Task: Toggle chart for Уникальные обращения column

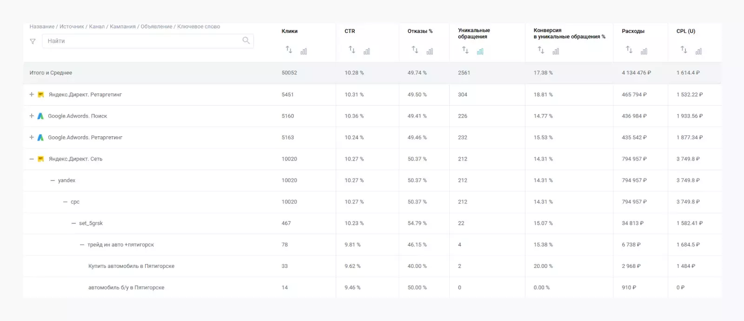Action: pos(480,51)
